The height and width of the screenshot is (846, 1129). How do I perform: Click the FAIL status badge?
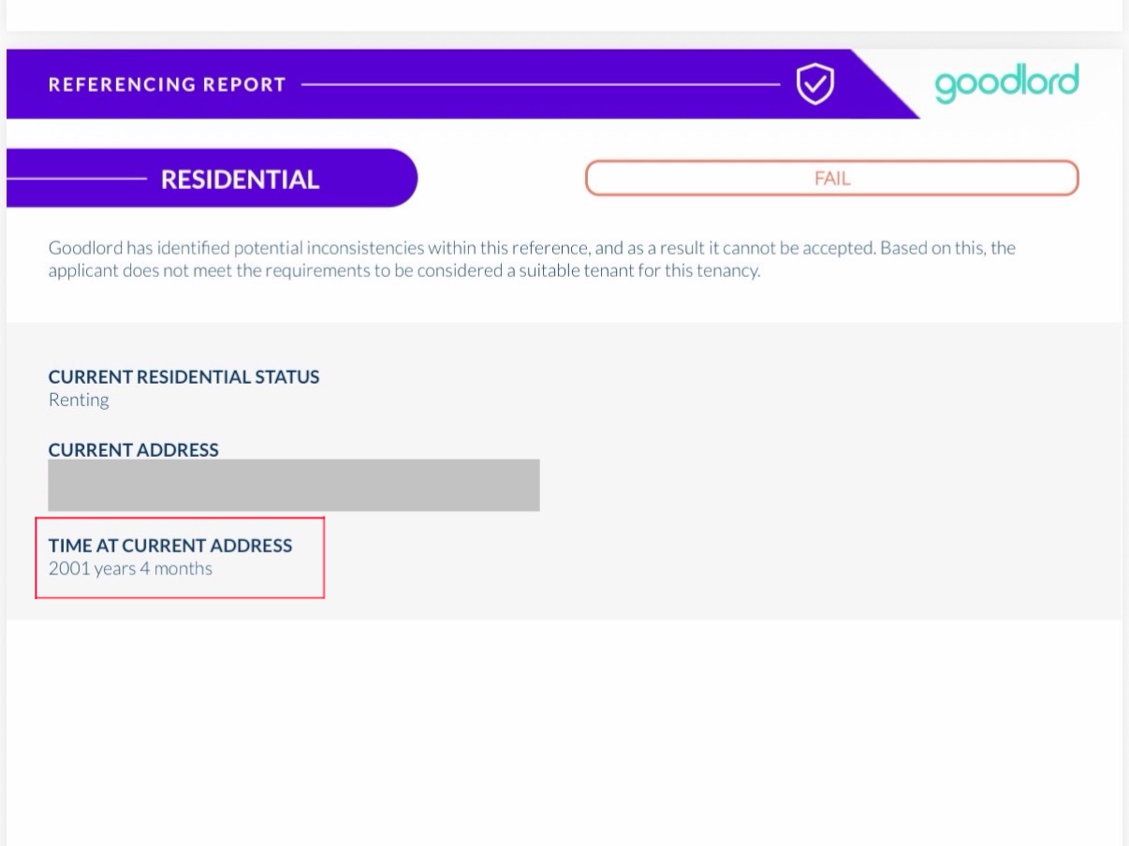point(832,178)
